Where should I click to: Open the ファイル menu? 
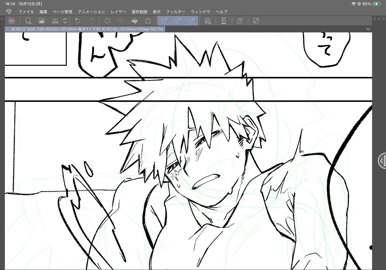(x=26, y=12)
